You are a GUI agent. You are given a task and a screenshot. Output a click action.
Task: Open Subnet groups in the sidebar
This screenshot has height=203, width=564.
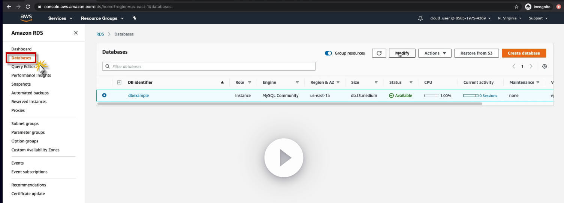pyautogui.click(x=25, y=123)
